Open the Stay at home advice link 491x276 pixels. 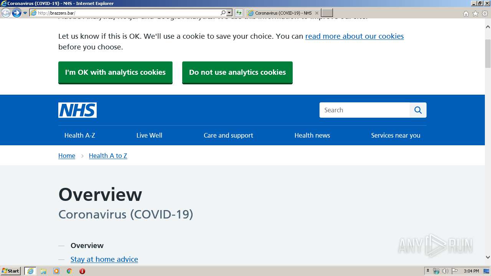[104, 260]
